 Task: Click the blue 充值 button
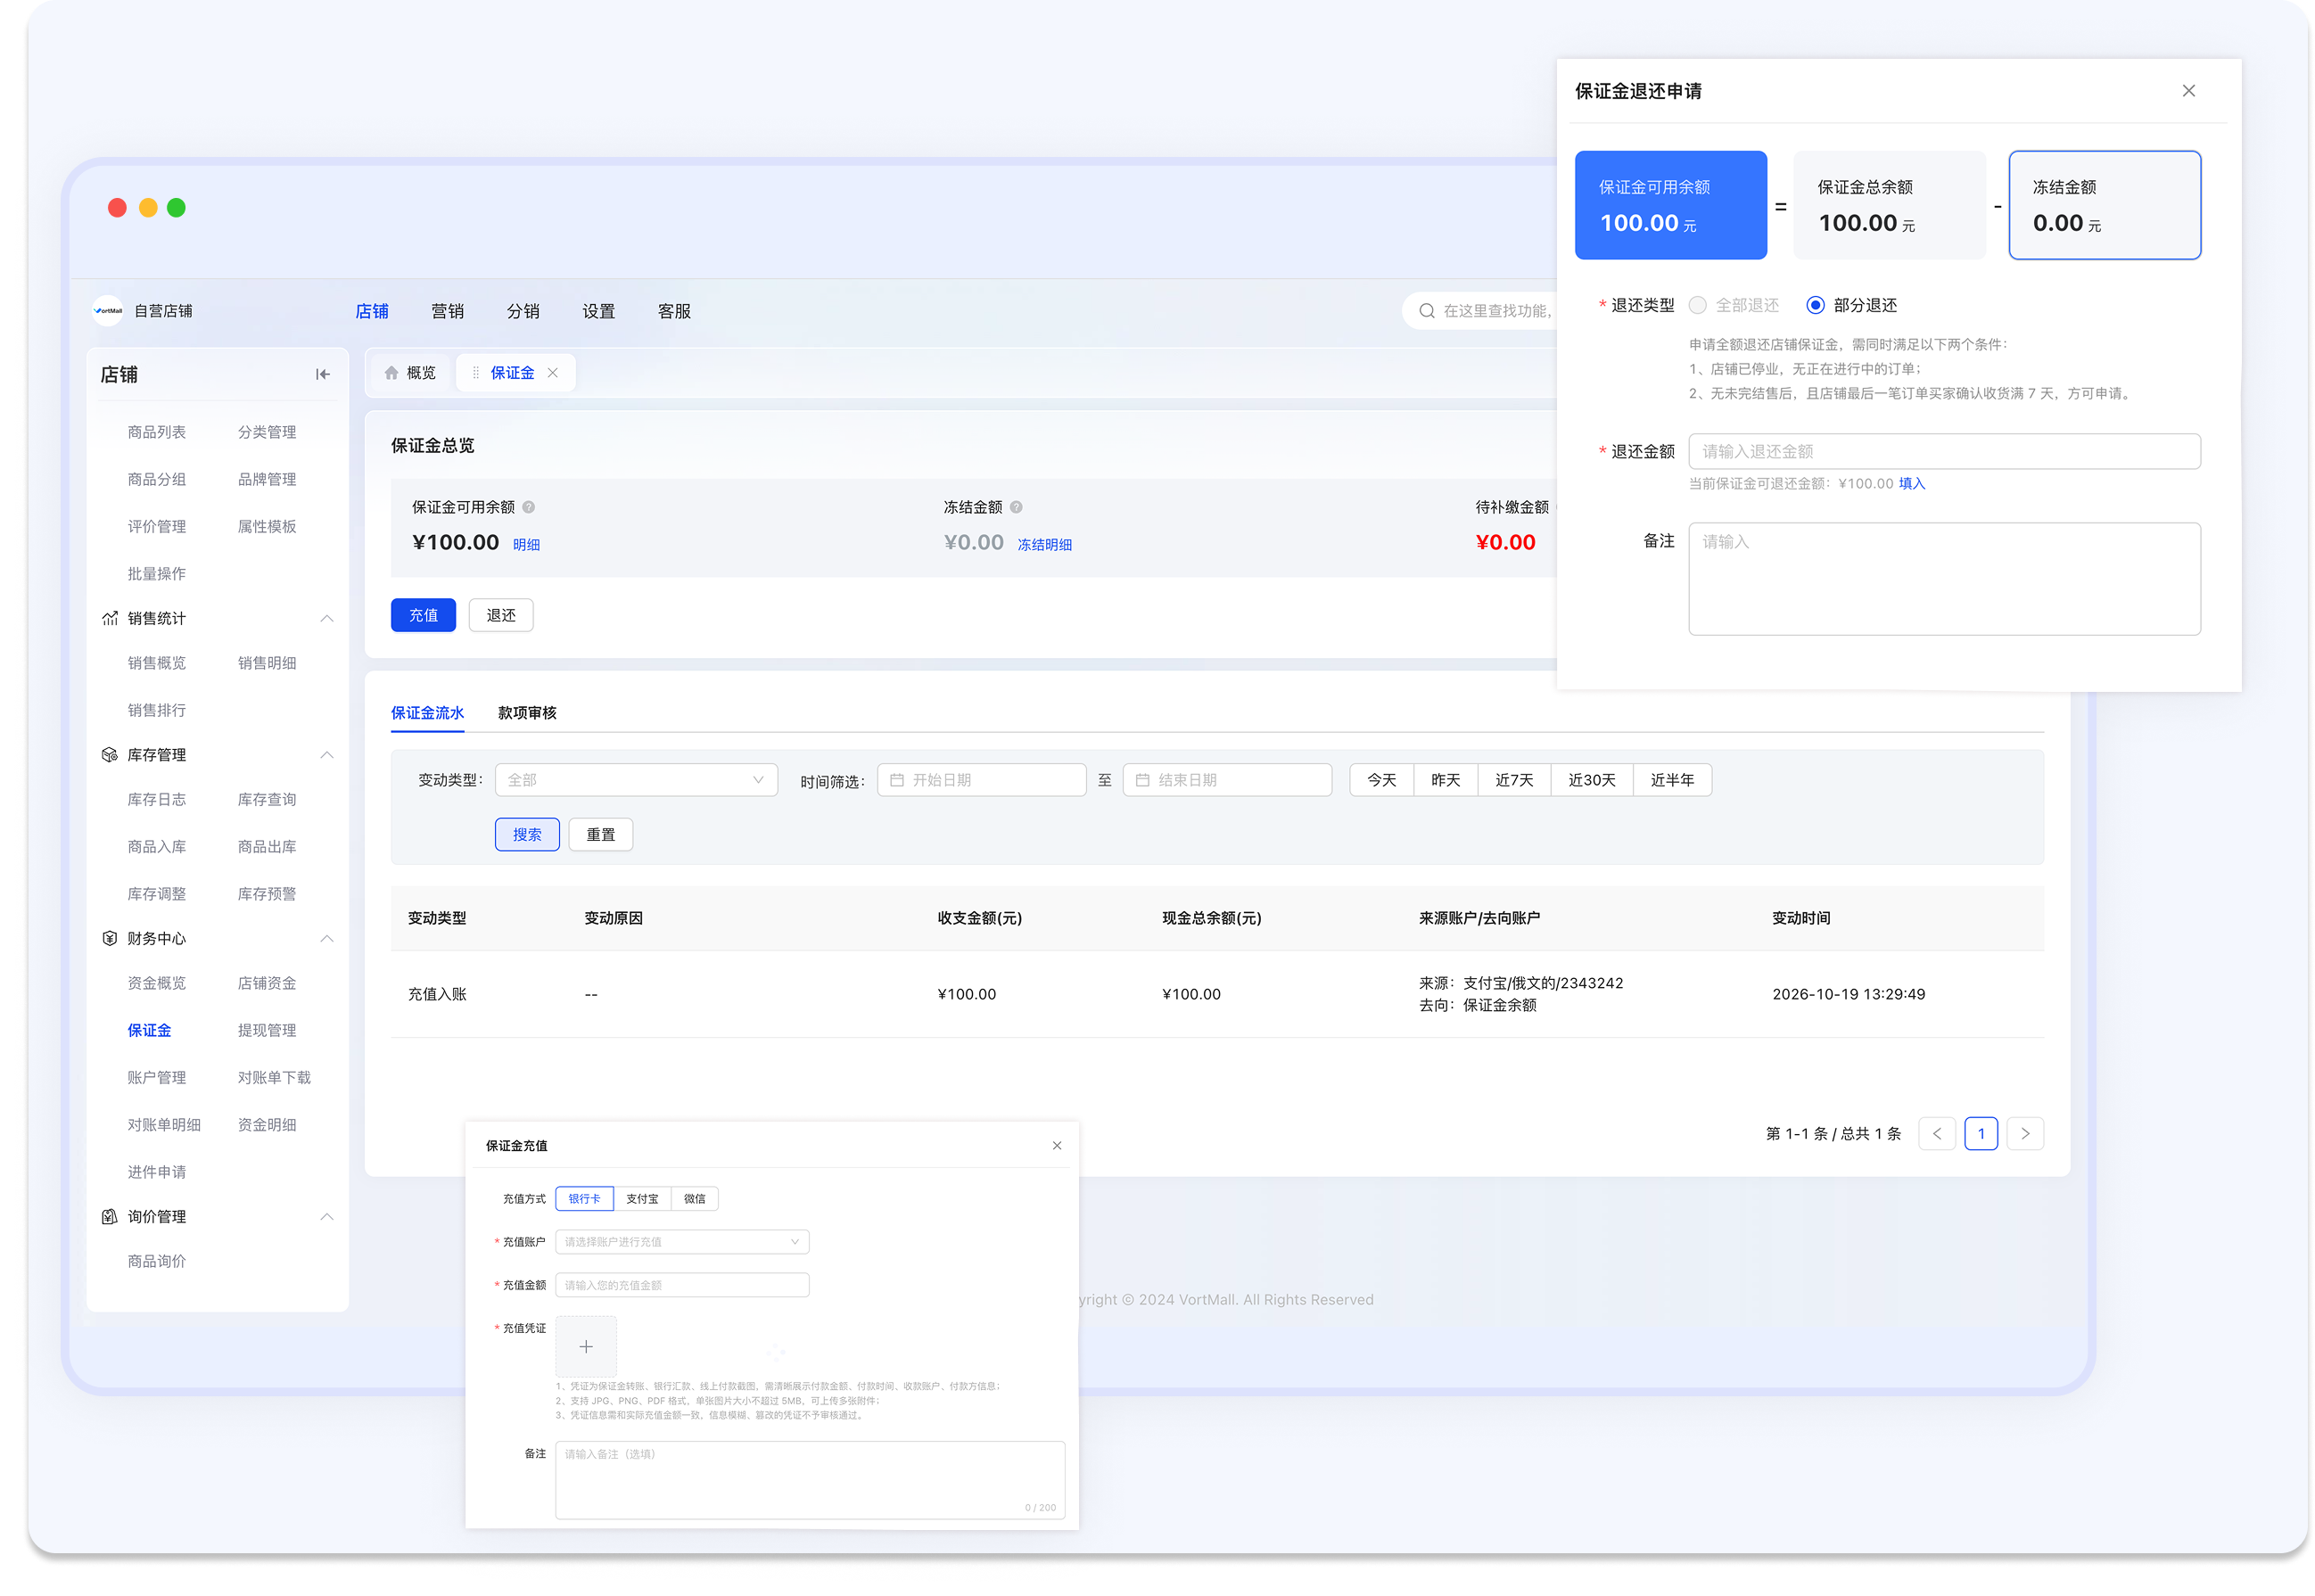[423, 615]
